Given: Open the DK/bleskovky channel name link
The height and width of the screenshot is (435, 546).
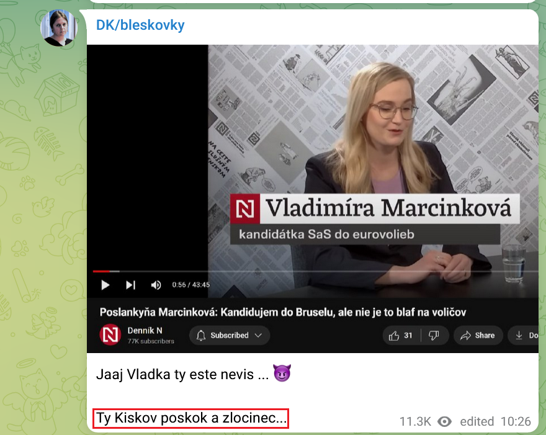Looking at the screenshot, I should [x=140, y=25].
